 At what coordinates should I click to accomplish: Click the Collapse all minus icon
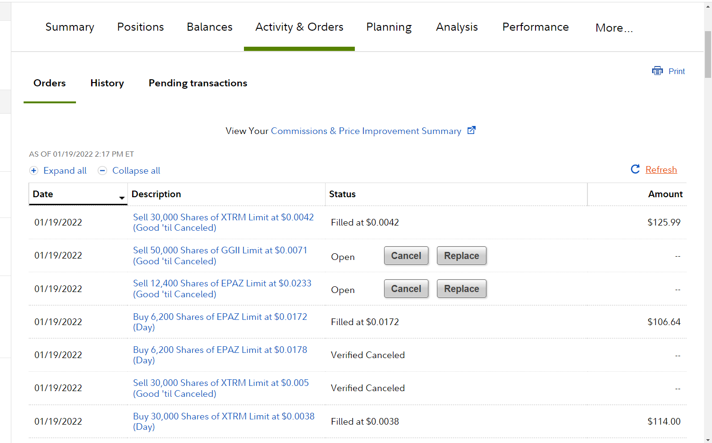click(x=102, y=171)
